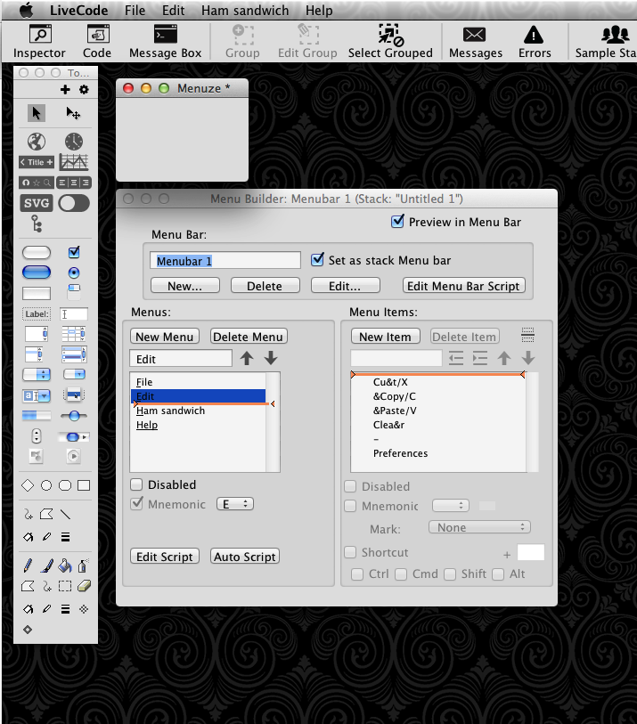Select the clock widget icon

(x=73, y=141)
